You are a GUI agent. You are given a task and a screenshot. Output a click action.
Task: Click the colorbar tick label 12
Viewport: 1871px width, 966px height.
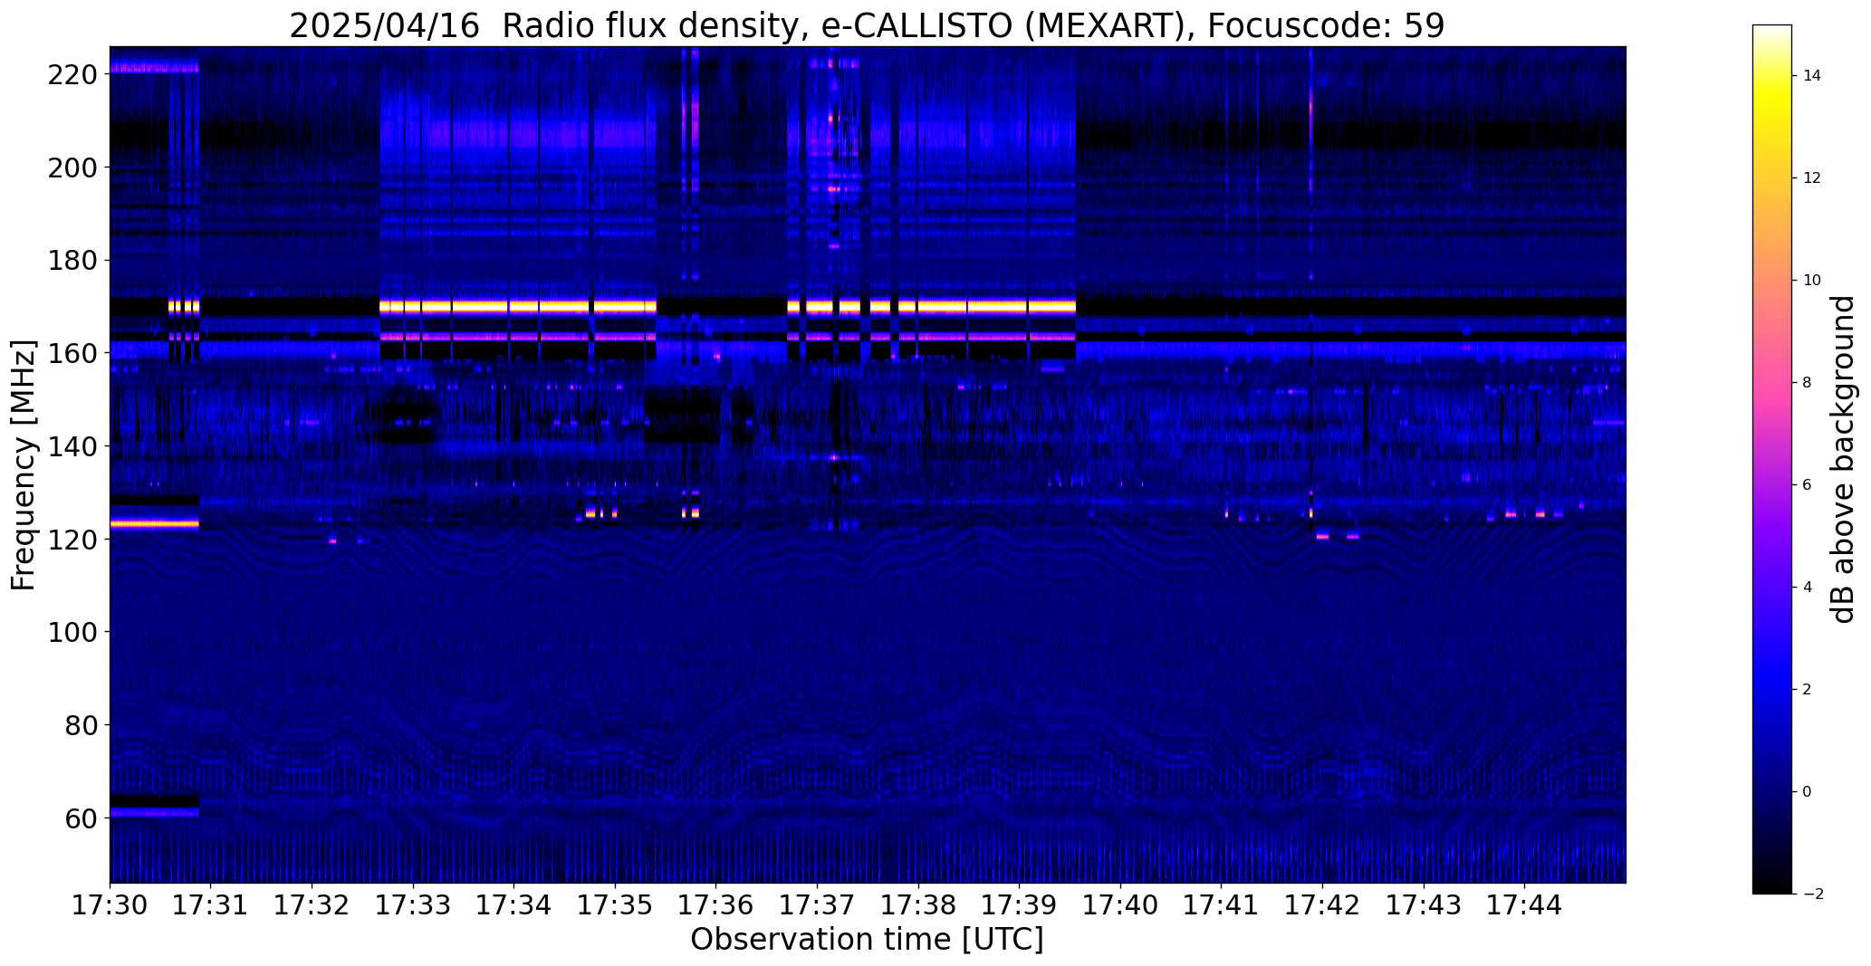coord(1812,178)
